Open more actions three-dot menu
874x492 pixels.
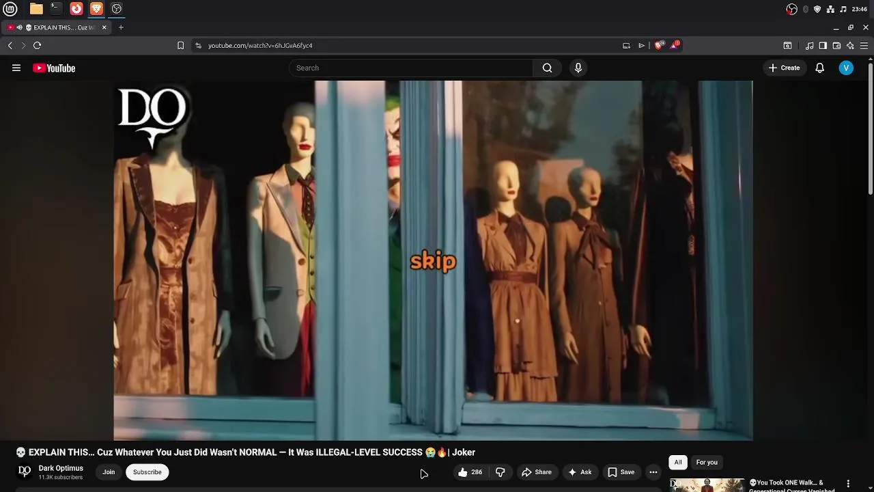click(653, 472)
